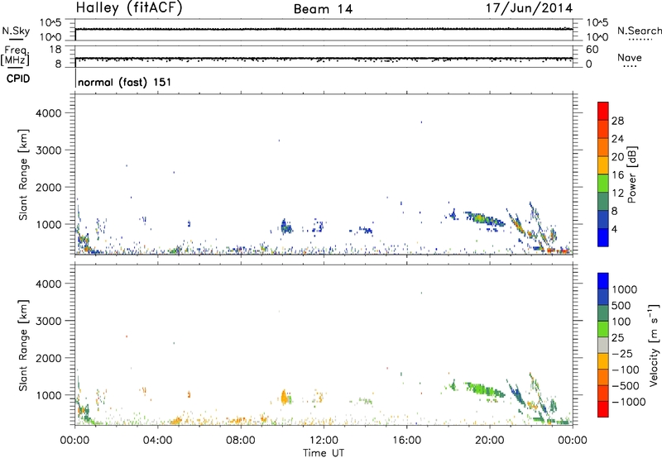This screenshot has width=662, height=458.
Task: Click the 'CPID' label
Action: point(18,79)
